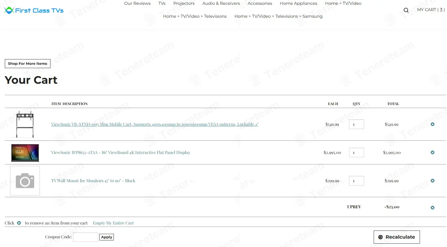Click the -$25.00 discount amount

click(x=392, y=207)
